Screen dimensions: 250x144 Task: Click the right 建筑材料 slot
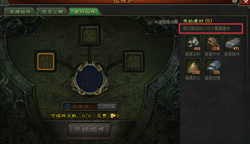[133, 62]
